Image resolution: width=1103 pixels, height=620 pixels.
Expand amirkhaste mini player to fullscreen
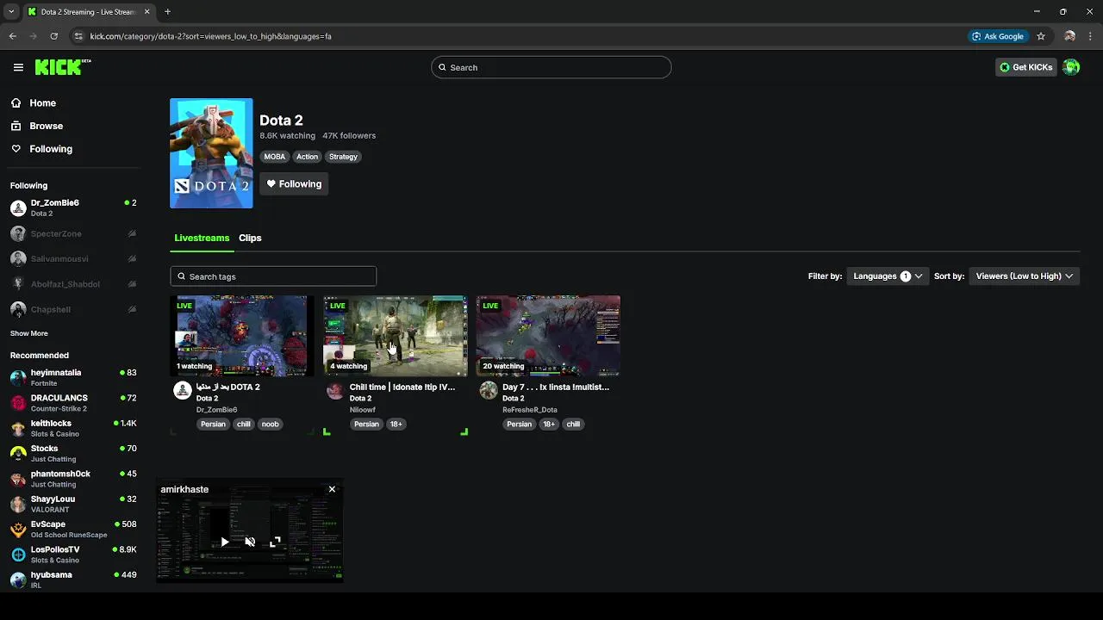275,542
